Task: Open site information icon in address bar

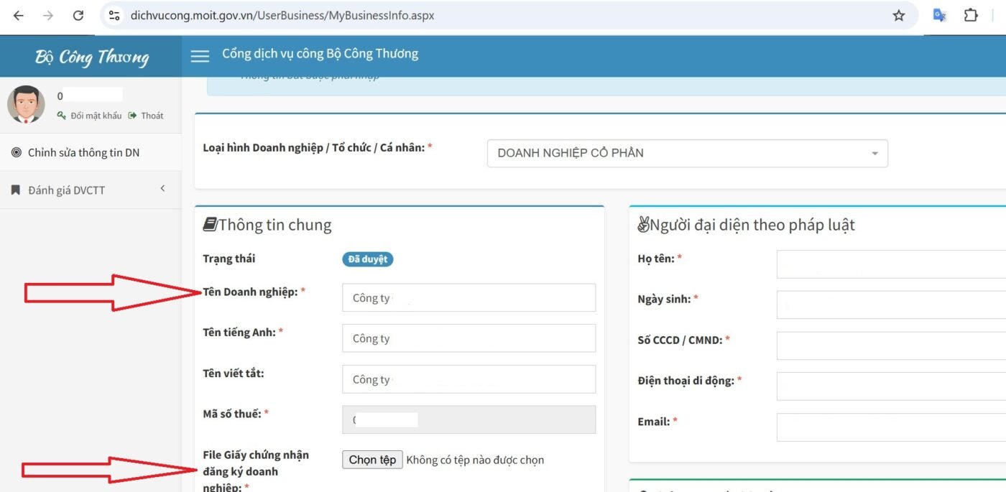Action: pyautogui.click(x=114, y=16)
